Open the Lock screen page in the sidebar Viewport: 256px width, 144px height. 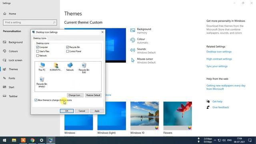pos(15,60)
